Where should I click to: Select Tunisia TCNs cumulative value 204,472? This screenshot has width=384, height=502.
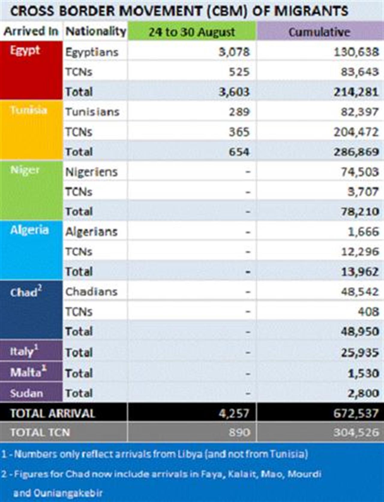[356, 132]
